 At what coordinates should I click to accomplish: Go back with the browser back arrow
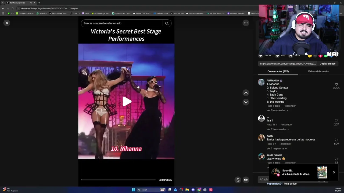tap(3, 8)
